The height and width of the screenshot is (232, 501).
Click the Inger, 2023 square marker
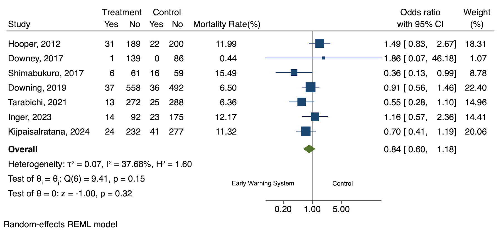315,116
